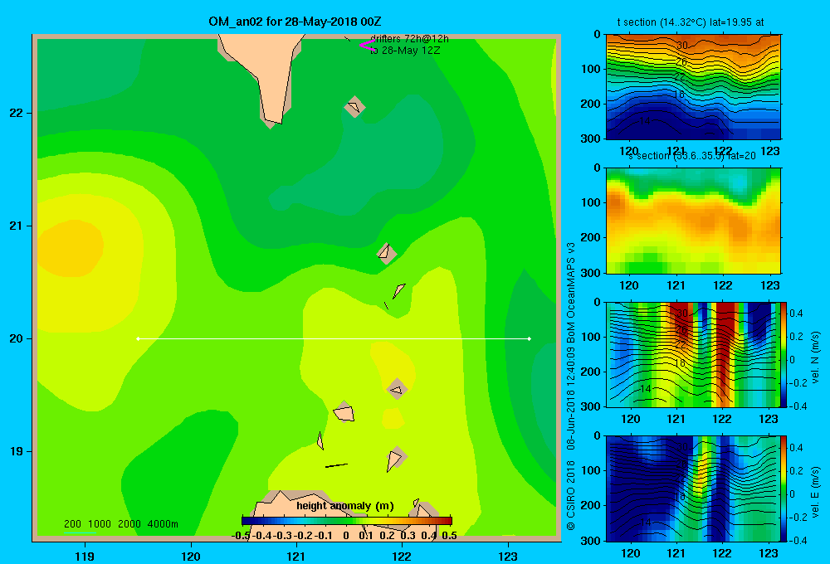Click the CSIRO BoM OceanMAPS v3 credit text
The image size is (830, 564).
point(571,387)
